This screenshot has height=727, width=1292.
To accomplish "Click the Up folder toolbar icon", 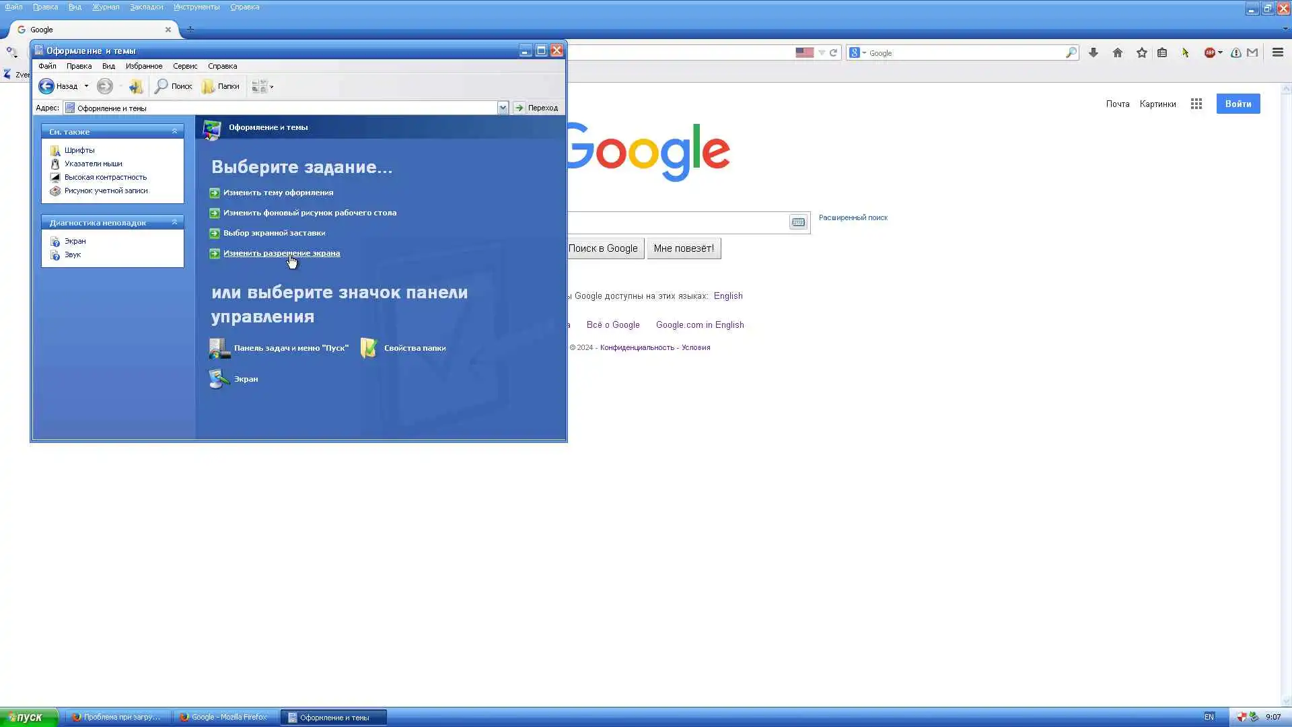I will click(x=136, y=86).
